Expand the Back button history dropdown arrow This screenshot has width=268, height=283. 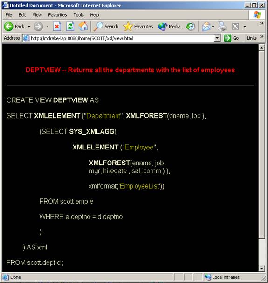29,27
